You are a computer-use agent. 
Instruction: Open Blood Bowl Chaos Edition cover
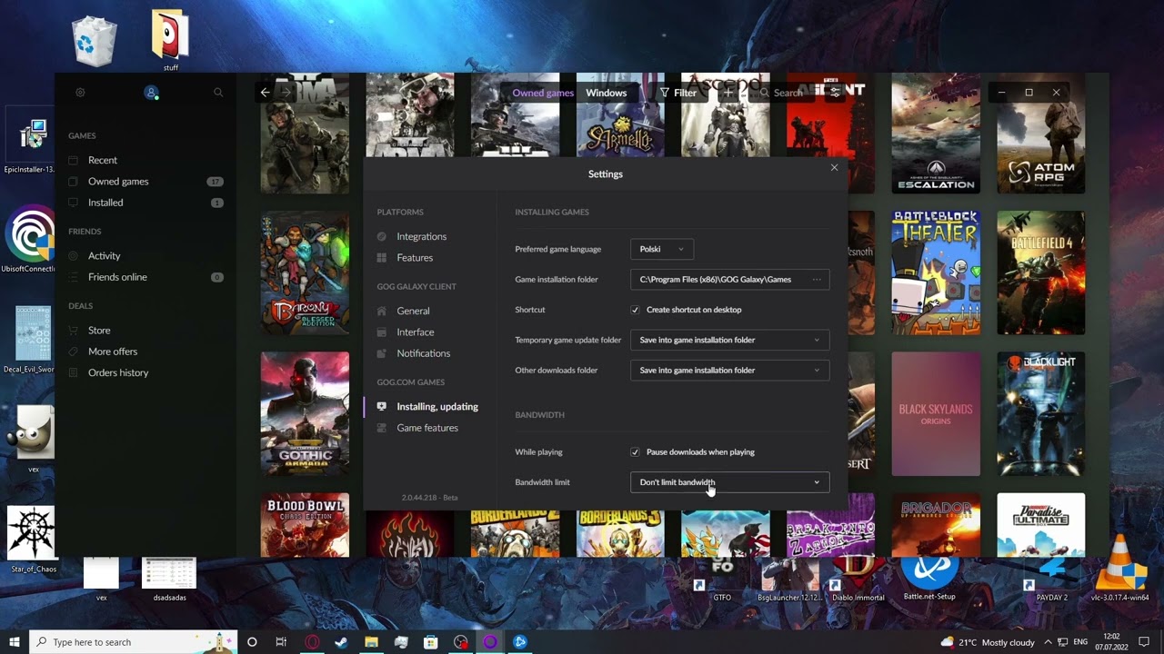coord(305,524)
